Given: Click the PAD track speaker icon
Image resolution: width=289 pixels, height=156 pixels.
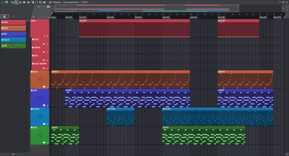Looking at the screenshot, I should pos(44,142).
